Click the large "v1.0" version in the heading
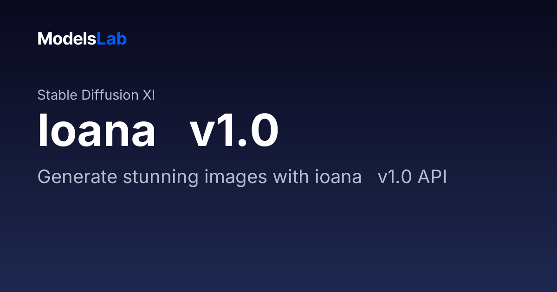Viewport: 557px width, 292px height. coord(234,131)
